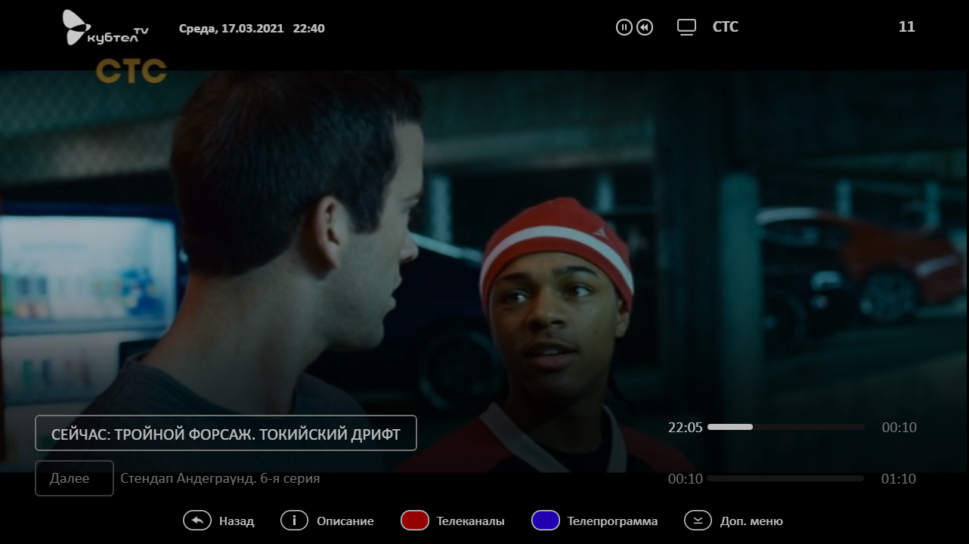Click the Назад label
The height and width of the screenshot is (544, 969).
click(237, 521)
